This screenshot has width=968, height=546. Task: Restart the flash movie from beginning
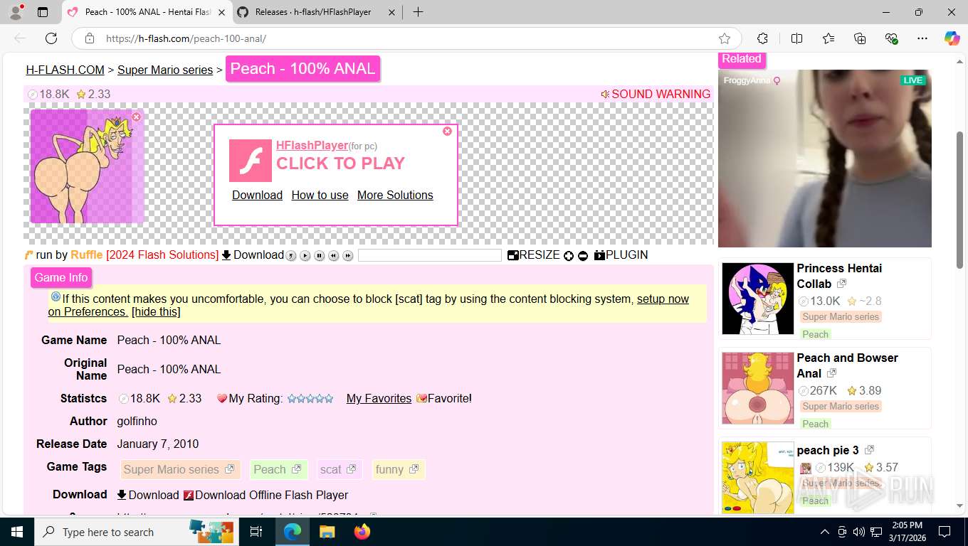pyautogui.click(x=291, y=256)
